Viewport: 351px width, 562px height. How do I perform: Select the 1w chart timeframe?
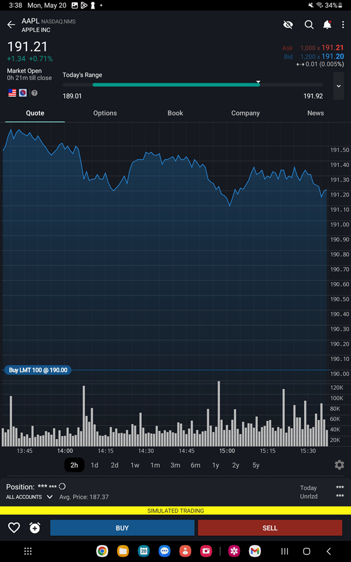click(135, 465)
